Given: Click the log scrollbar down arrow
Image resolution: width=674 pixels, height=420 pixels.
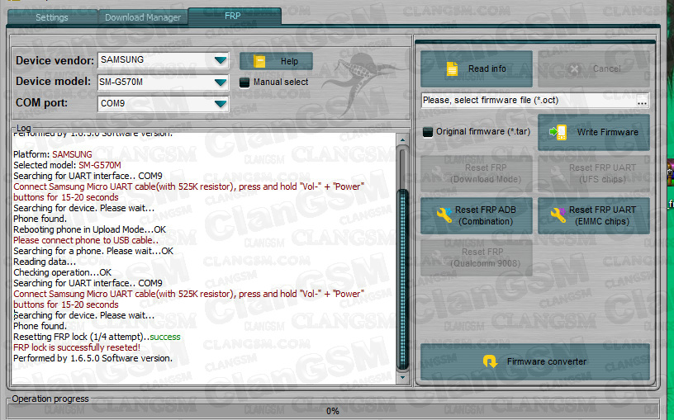Looking at the screenshot, I should (x=402, y=377).
